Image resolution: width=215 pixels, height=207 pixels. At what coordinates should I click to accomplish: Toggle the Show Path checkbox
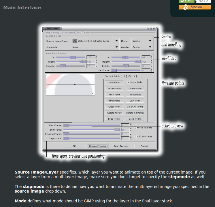(128, 82)
